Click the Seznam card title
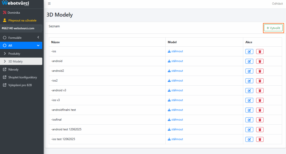Screen dimensions: 286x154 54,26
